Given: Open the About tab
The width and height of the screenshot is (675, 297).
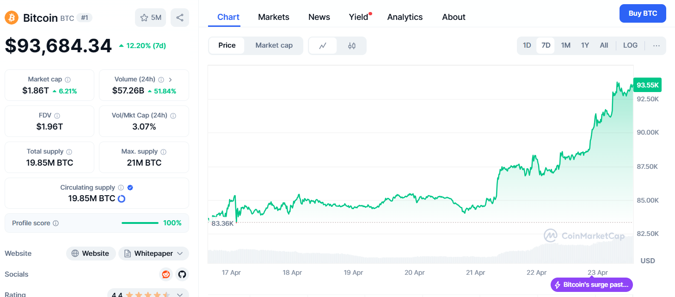Looking at the screenshot, I should pyautogui.click(x=454, y=17).
